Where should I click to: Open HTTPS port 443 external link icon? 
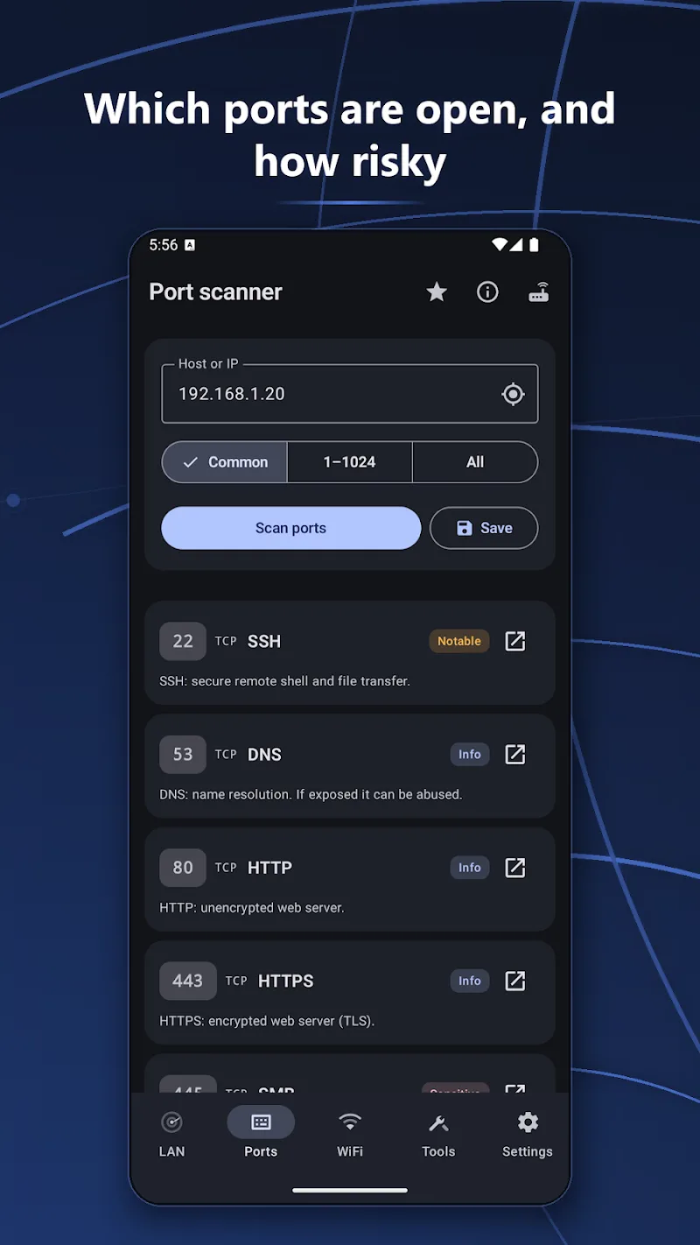pyautogui.click(x=515, y=981)
